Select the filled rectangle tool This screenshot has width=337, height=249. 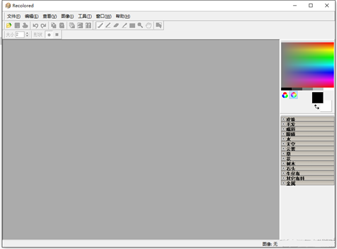(132, 26)
